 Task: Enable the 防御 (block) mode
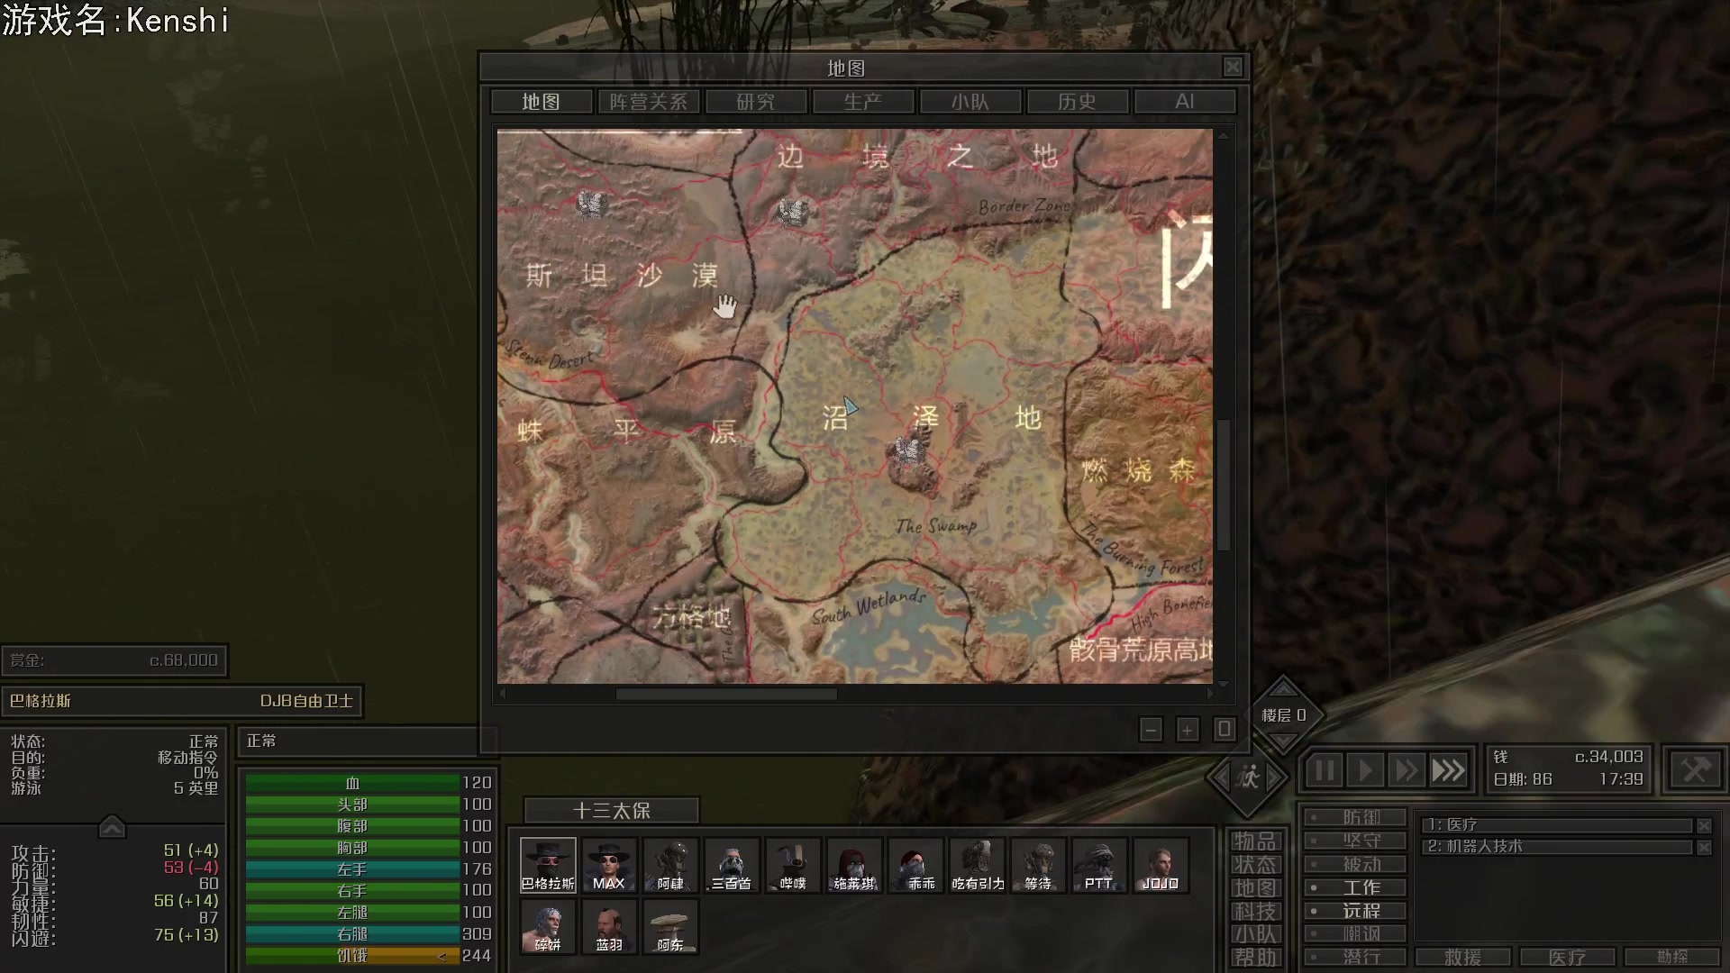pyautogui.click(x=1355, y=817)
